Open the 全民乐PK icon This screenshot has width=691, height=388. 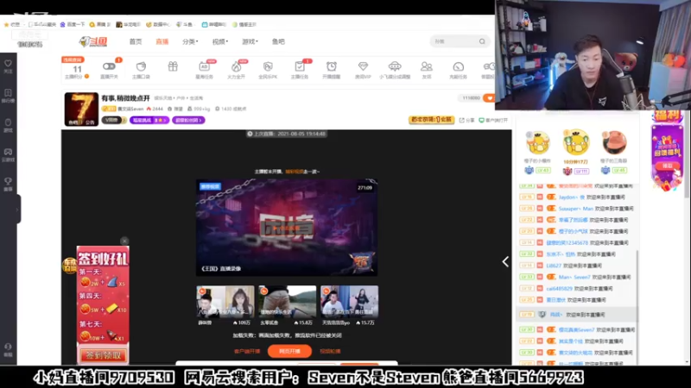[x=268, y=66]
